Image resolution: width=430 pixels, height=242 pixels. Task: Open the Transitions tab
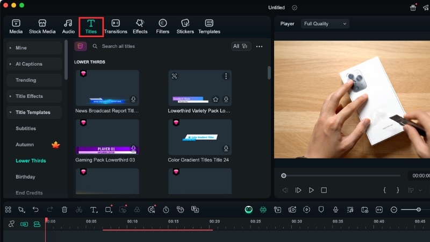(116, 26)
